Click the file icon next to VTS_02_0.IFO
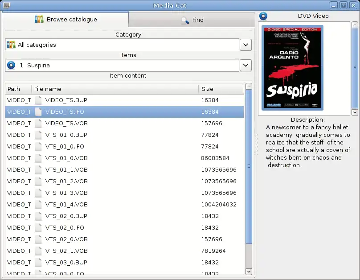 tap(38, 228)
